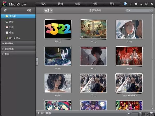Screen dimensions: 155x116
Task: Click the blue info icon in title bar
Action: [x=126, y=4]
